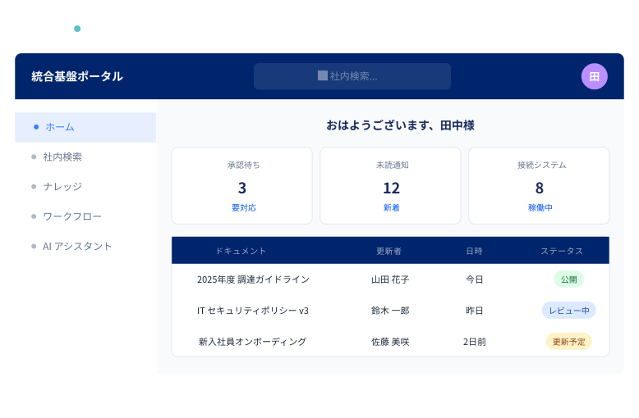The height and width of the screenshot is (418, 639).
Task: Go to ワークフロー in sidebar
Action: (x=72, y=216)
